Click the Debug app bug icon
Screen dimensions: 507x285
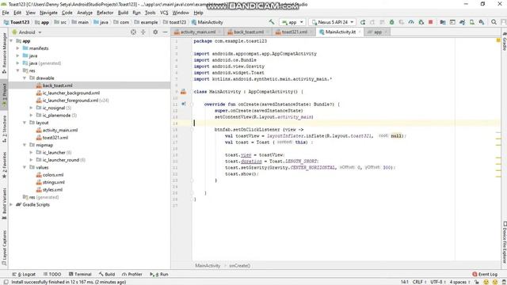(x=391, y=22)
